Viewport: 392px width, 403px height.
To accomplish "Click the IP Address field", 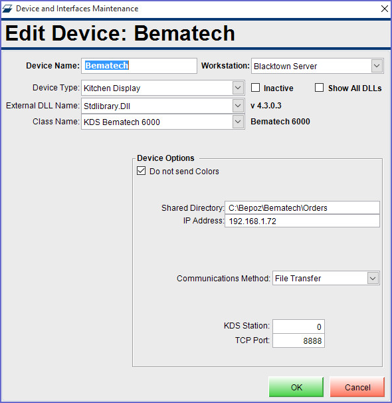I will pos(302,221).
